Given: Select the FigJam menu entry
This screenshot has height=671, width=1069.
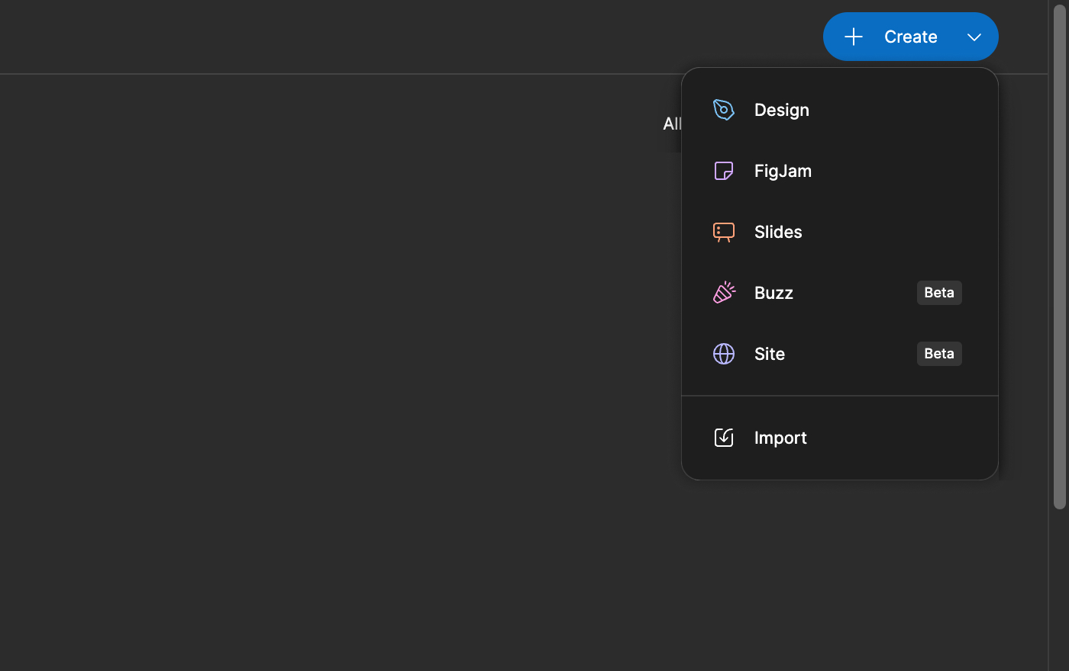Looking at the screenshot, I should pos(840,171).
